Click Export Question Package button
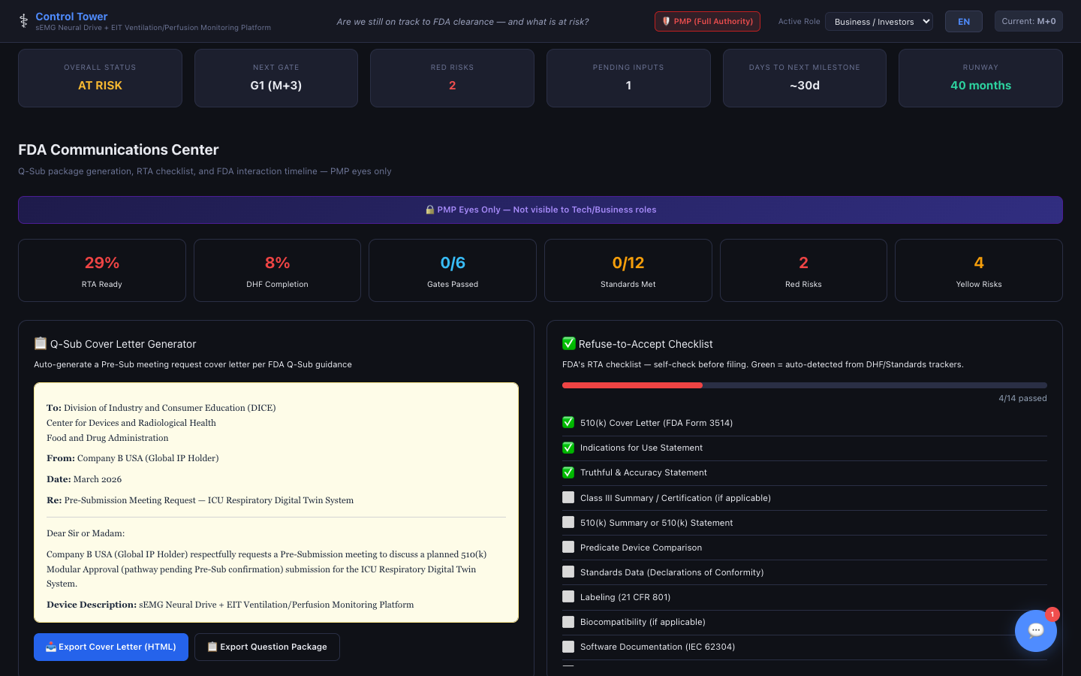Screen dimensions: 1081x676 click(x=267, y=647)
